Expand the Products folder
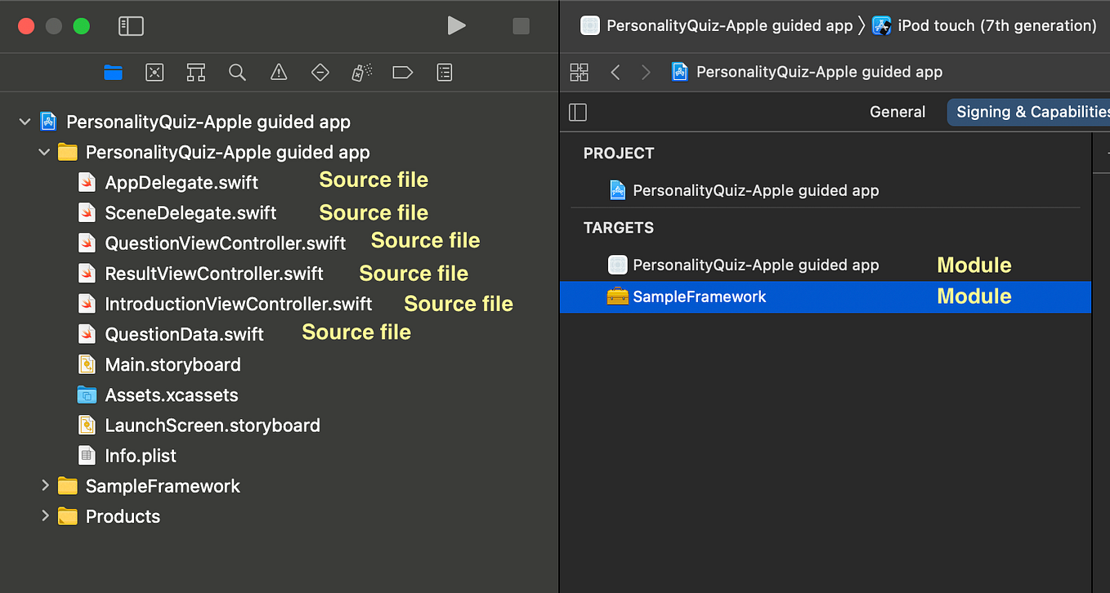This screenshot has width=1110, height=593. (x=47, y=515)
